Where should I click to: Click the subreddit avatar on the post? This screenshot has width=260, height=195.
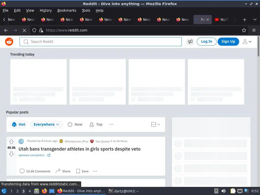pyautogui.click(x=21, y=141)
